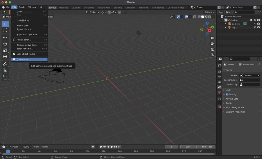262x159 pixels.
Task: Open the Collection properties tab
Action: [219, 99]
